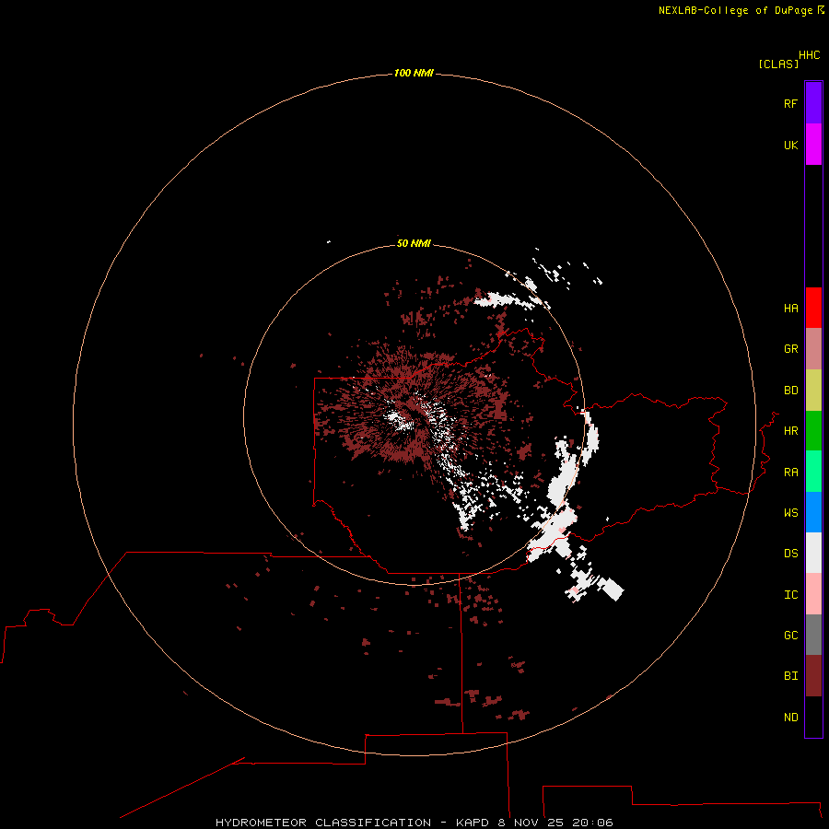Click the 'BD' legend label

click(x=790, y=391)
